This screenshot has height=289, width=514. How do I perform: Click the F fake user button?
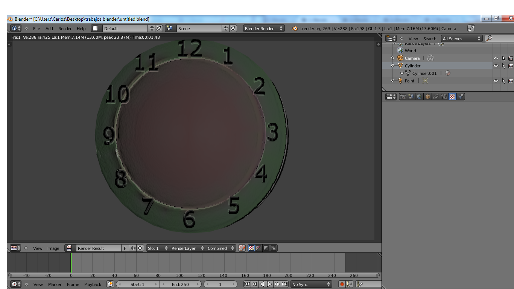coord(125,248)
